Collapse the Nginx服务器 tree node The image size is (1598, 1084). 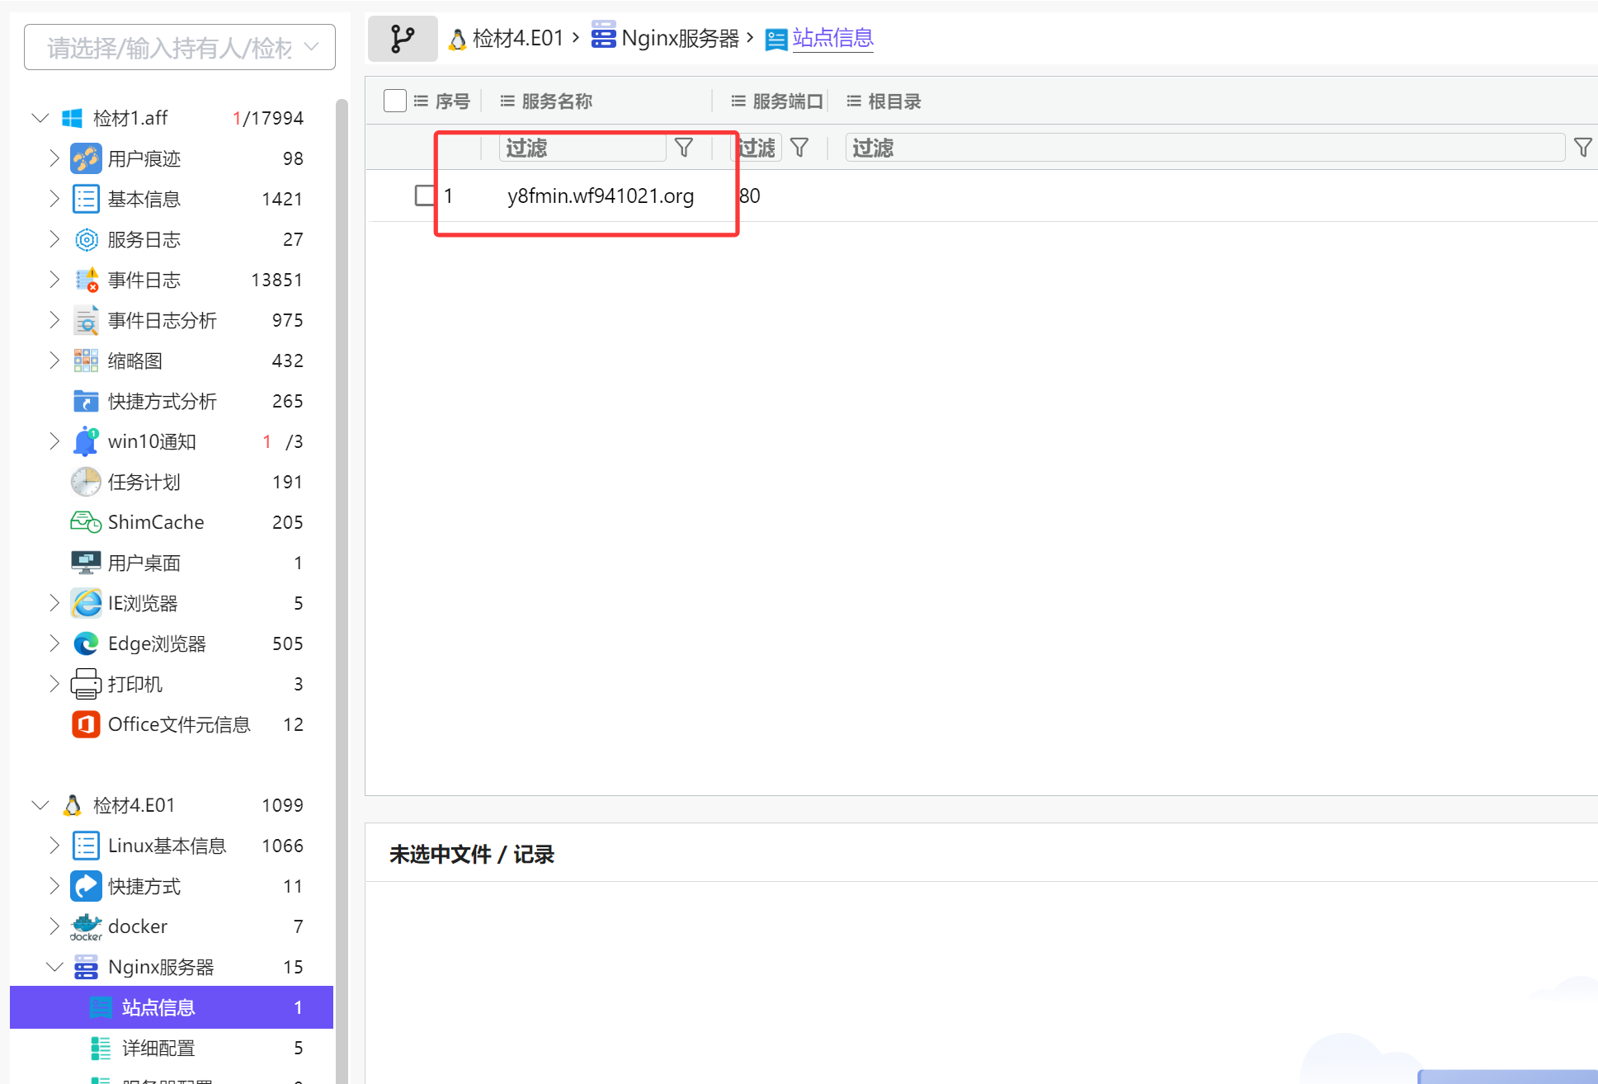[54, 967]
